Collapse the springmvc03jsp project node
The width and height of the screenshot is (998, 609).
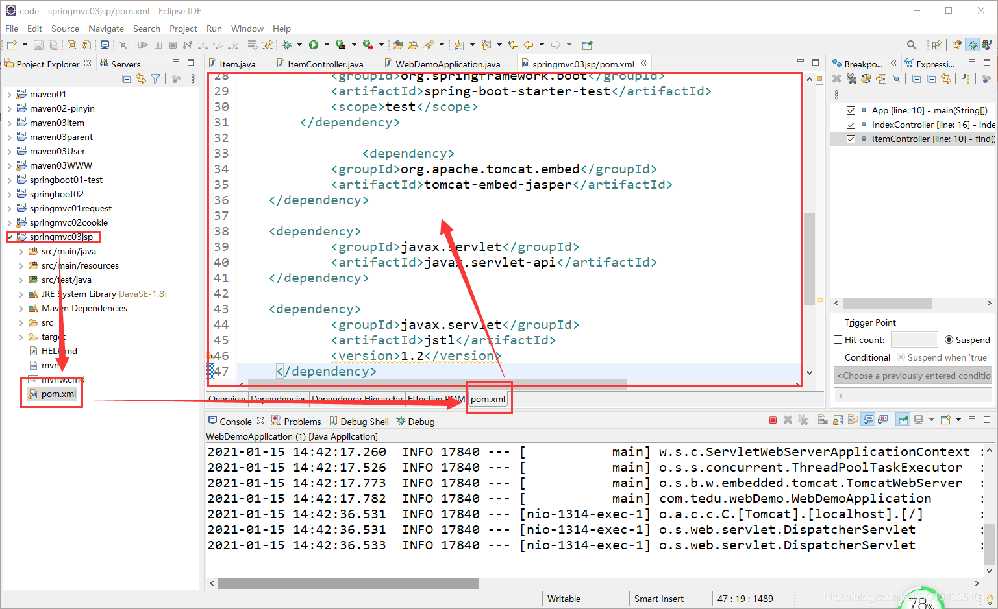pos(9,237)
